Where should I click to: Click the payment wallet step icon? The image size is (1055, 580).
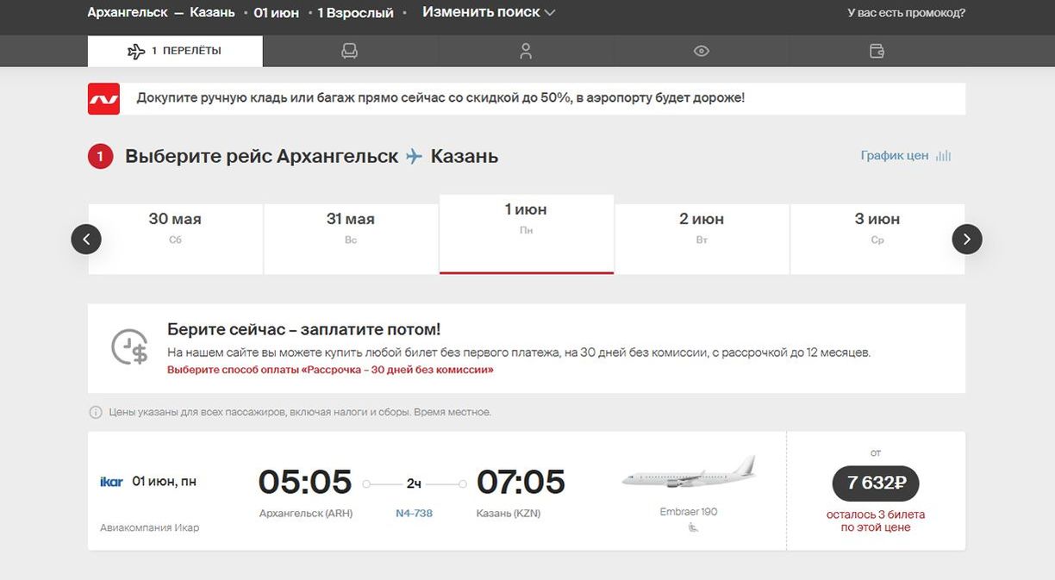pyautogui.click(x=877, y=52)
